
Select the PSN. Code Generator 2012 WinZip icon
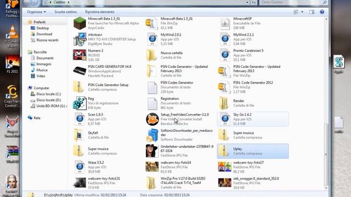pos(224,87)
